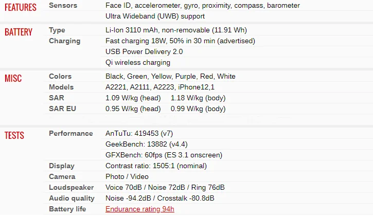Open the Colors spec label
373x216 pixels.
point(60,77)
